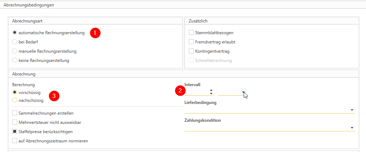Check the Kontingentvertrag option
The image size is (366, 152).
click(x=191, y=51)
